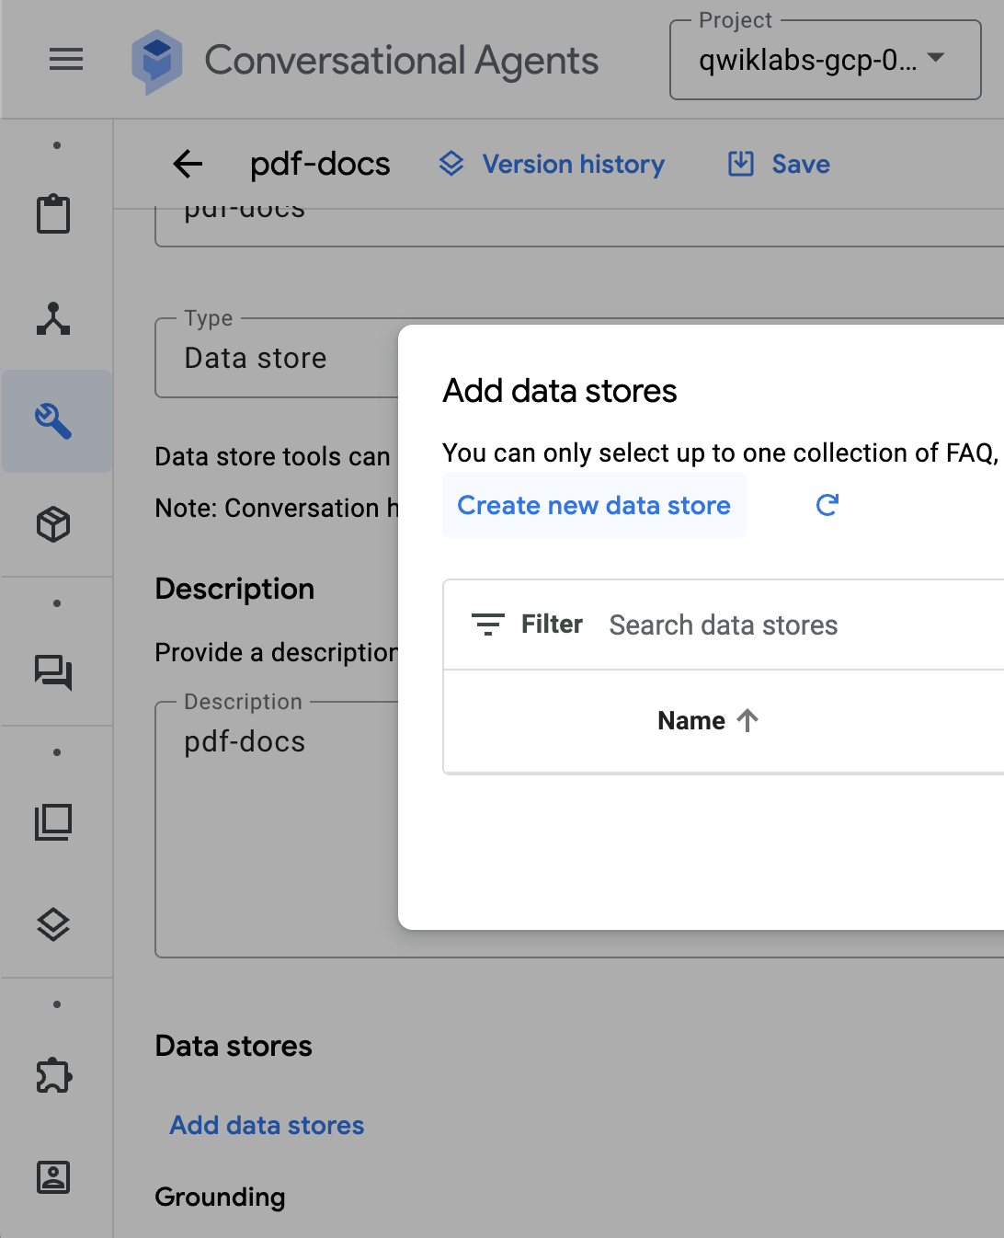Click the Conversational Agents logo

click(x=156, y=61)
